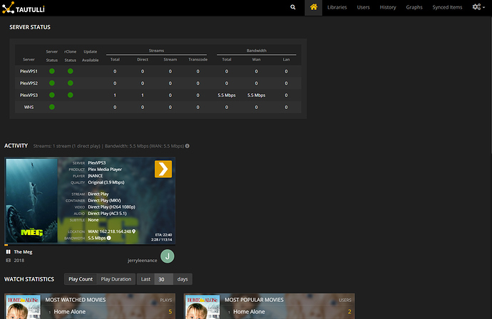This screenshot has height=319, width=492.
Task: Click Home Alone poster in Most Watched Movies
Action: click(24, 307)
